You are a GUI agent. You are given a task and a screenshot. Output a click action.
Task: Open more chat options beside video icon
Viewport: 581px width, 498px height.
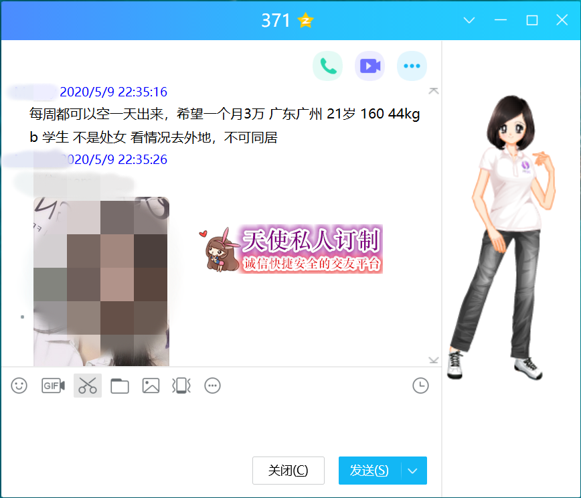(412, 66)
